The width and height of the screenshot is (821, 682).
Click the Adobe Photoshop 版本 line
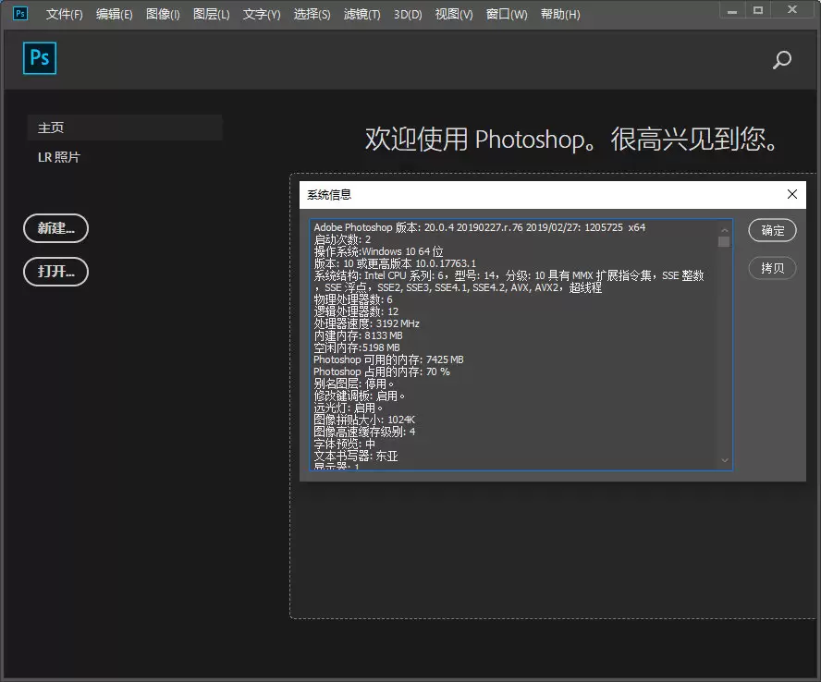479,227
